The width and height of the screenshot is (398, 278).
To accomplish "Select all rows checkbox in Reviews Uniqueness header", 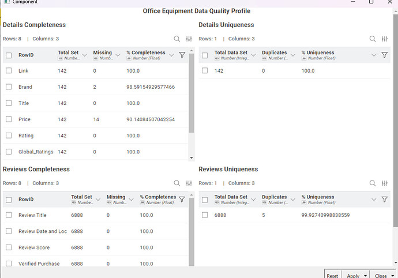I will [x=205, y=200].
